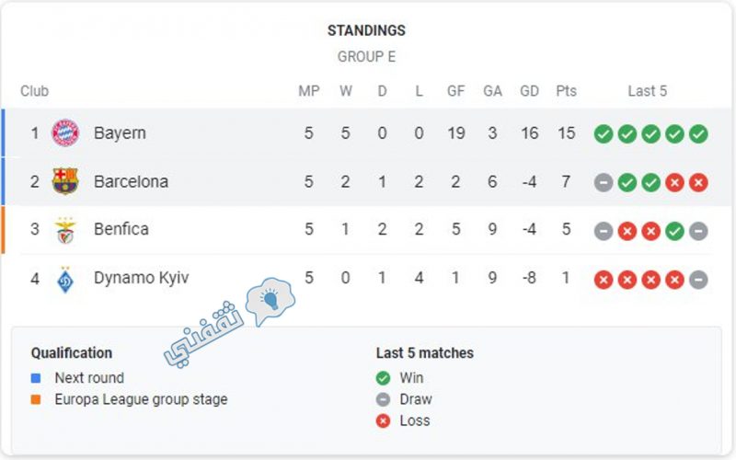Click Dynamo Kyiv's gray draw icon
736x460 pixels.
tap(698, 280)
